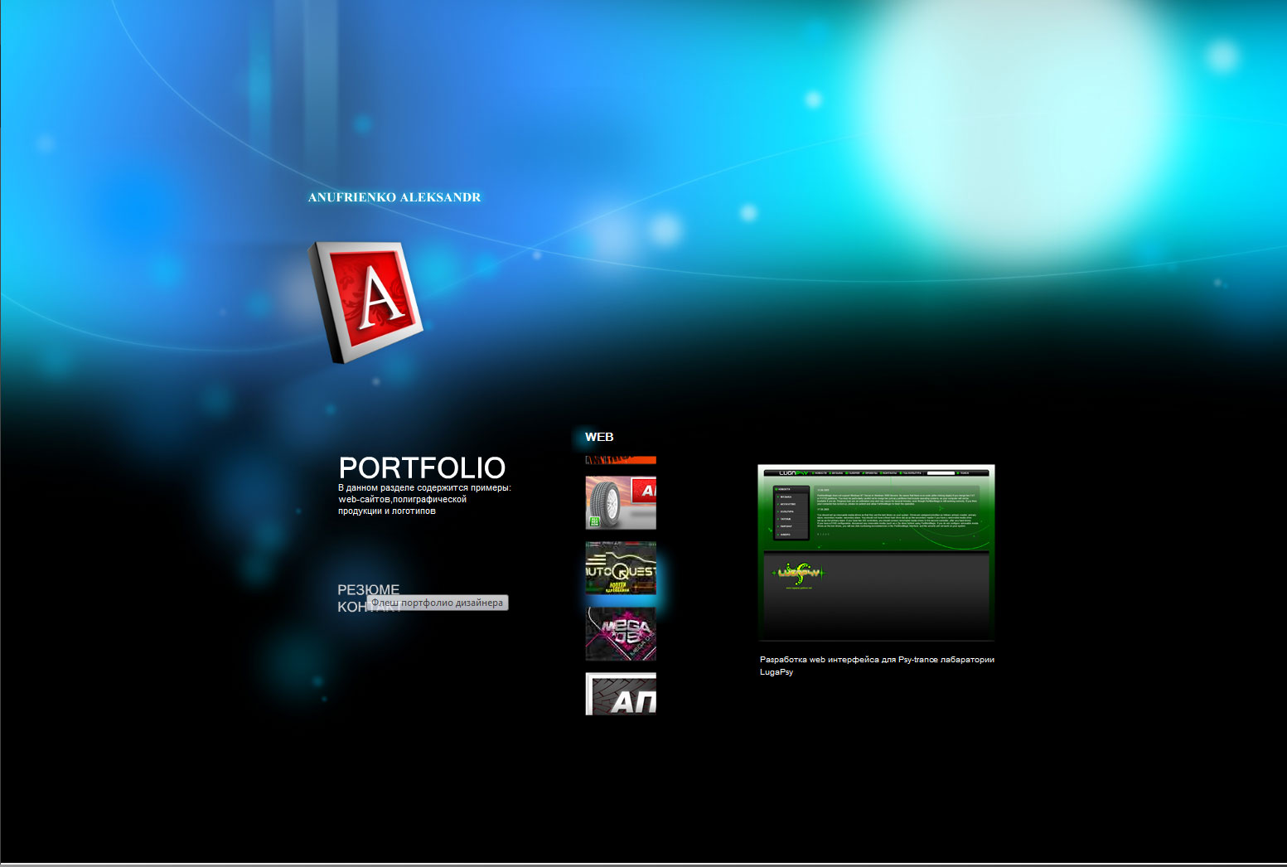Open the PORTFOLIO section heading
1287x867 pixels.
423,467
